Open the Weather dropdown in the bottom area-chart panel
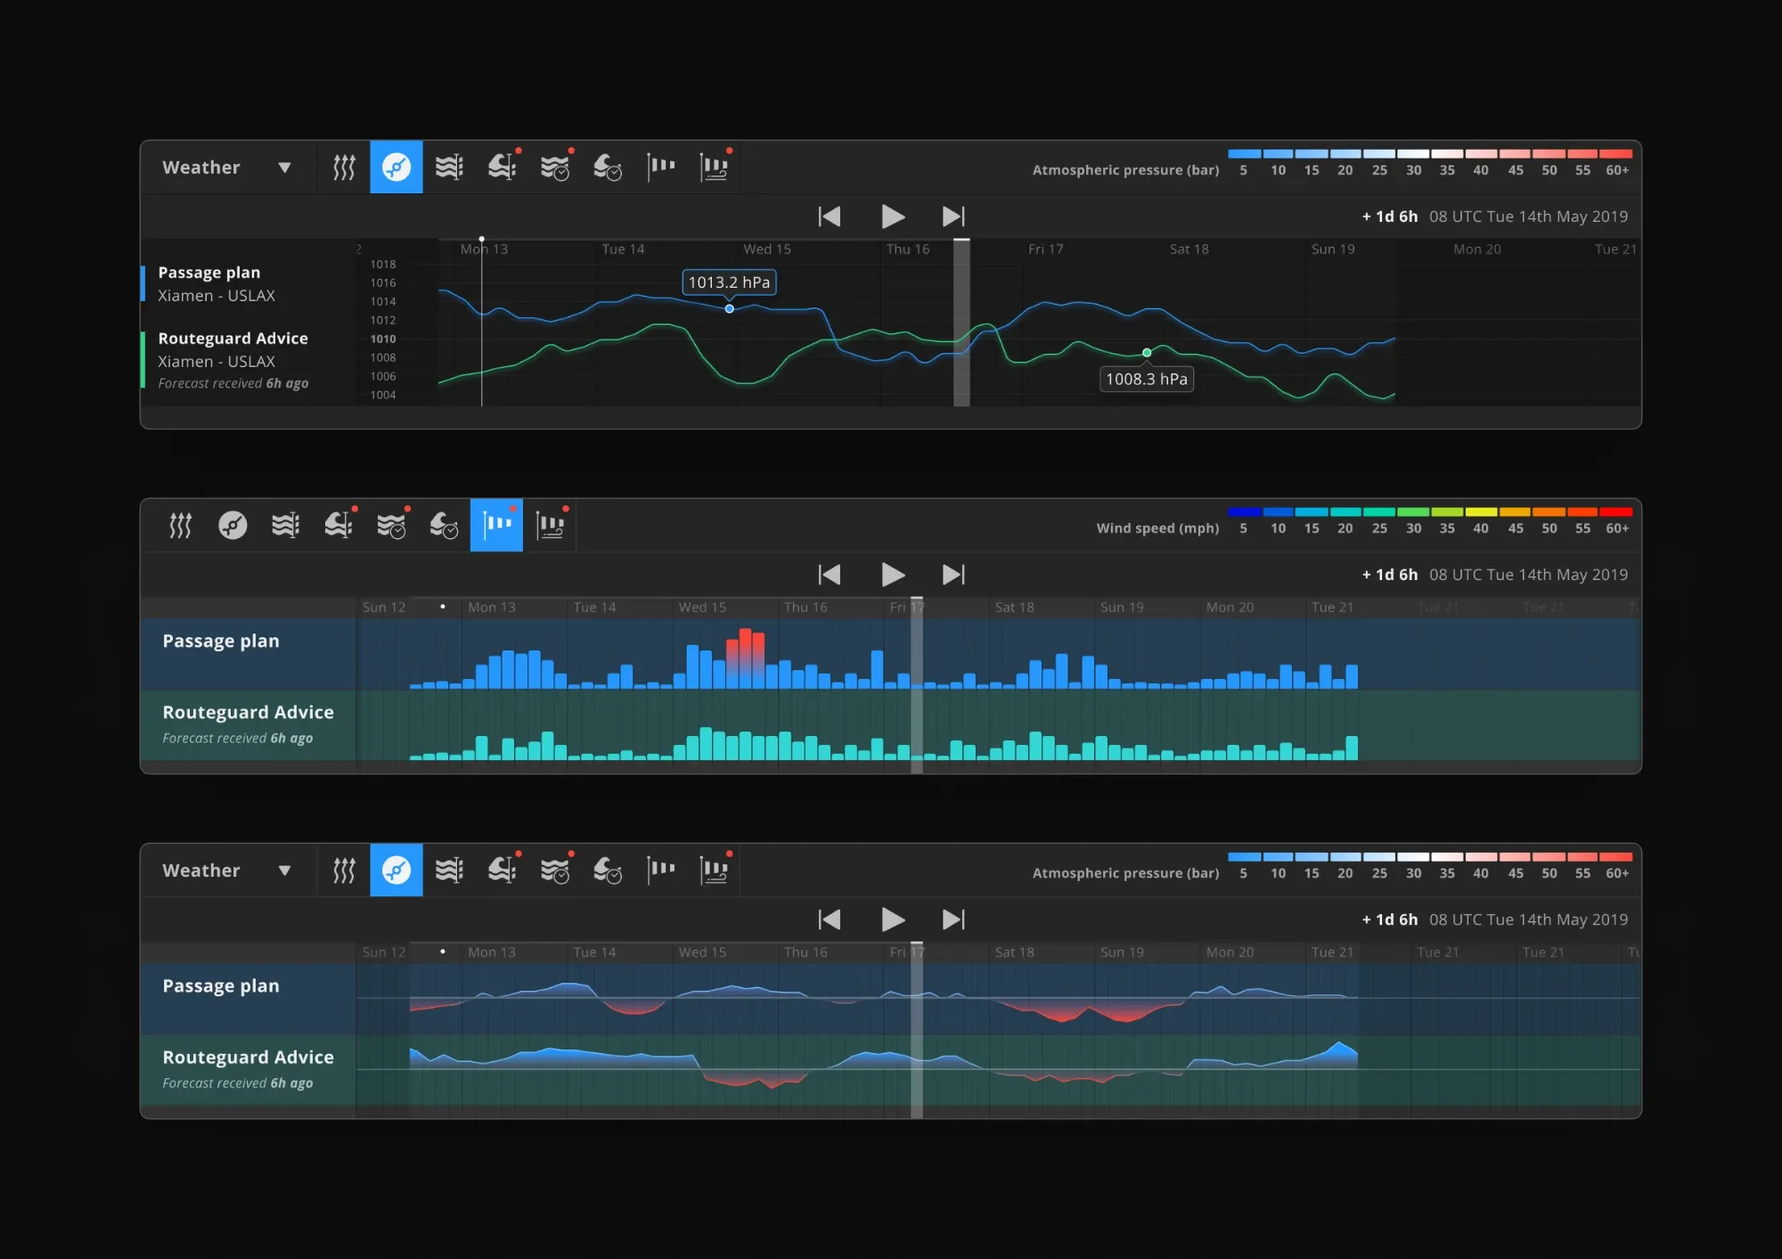The height and width of the screenshot is (1259, 1782). pos(227,871)
